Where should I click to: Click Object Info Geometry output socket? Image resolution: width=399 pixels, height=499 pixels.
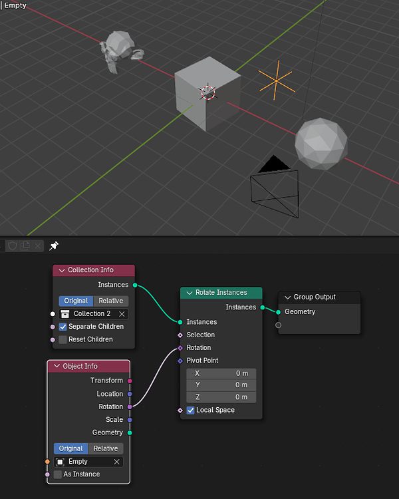tap(130, 432)
